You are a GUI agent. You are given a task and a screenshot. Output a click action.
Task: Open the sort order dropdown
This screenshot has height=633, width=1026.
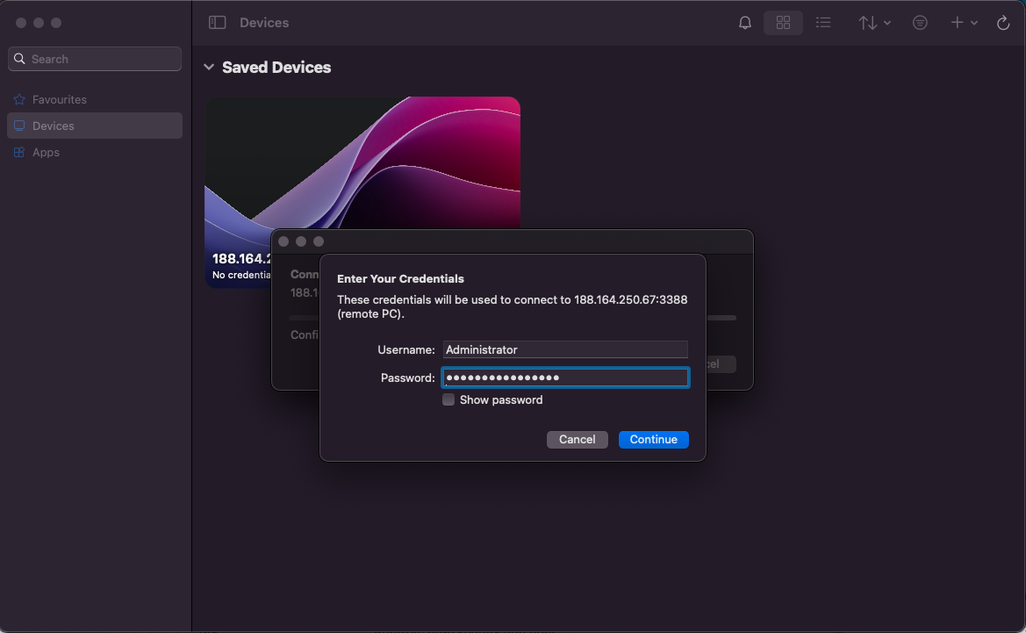coord(874,23)
